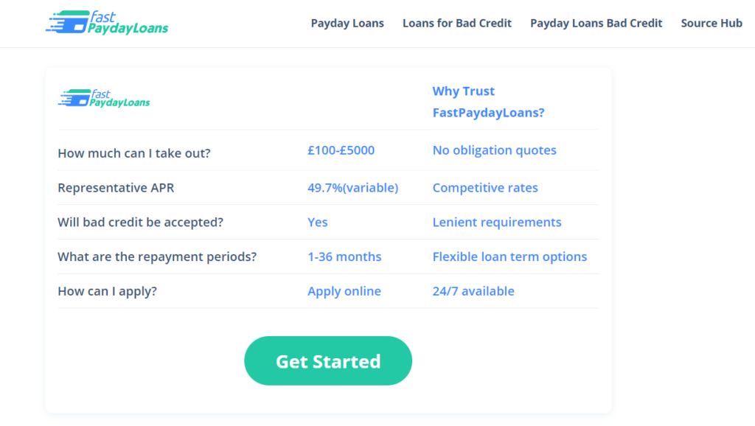This screenshot has width=755, height=426.
Task: Click the 24/7 available text
Action: 473,291
